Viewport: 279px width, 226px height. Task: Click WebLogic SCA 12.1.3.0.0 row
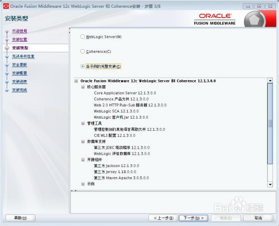coord(116,111)
